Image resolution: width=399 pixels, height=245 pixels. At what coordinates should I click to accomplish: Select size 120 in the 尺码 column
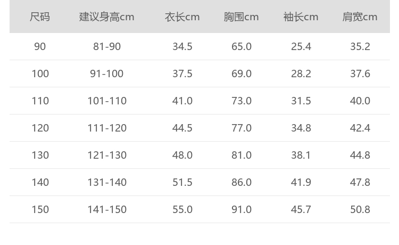pyautogui.click(x=40, y=128)
